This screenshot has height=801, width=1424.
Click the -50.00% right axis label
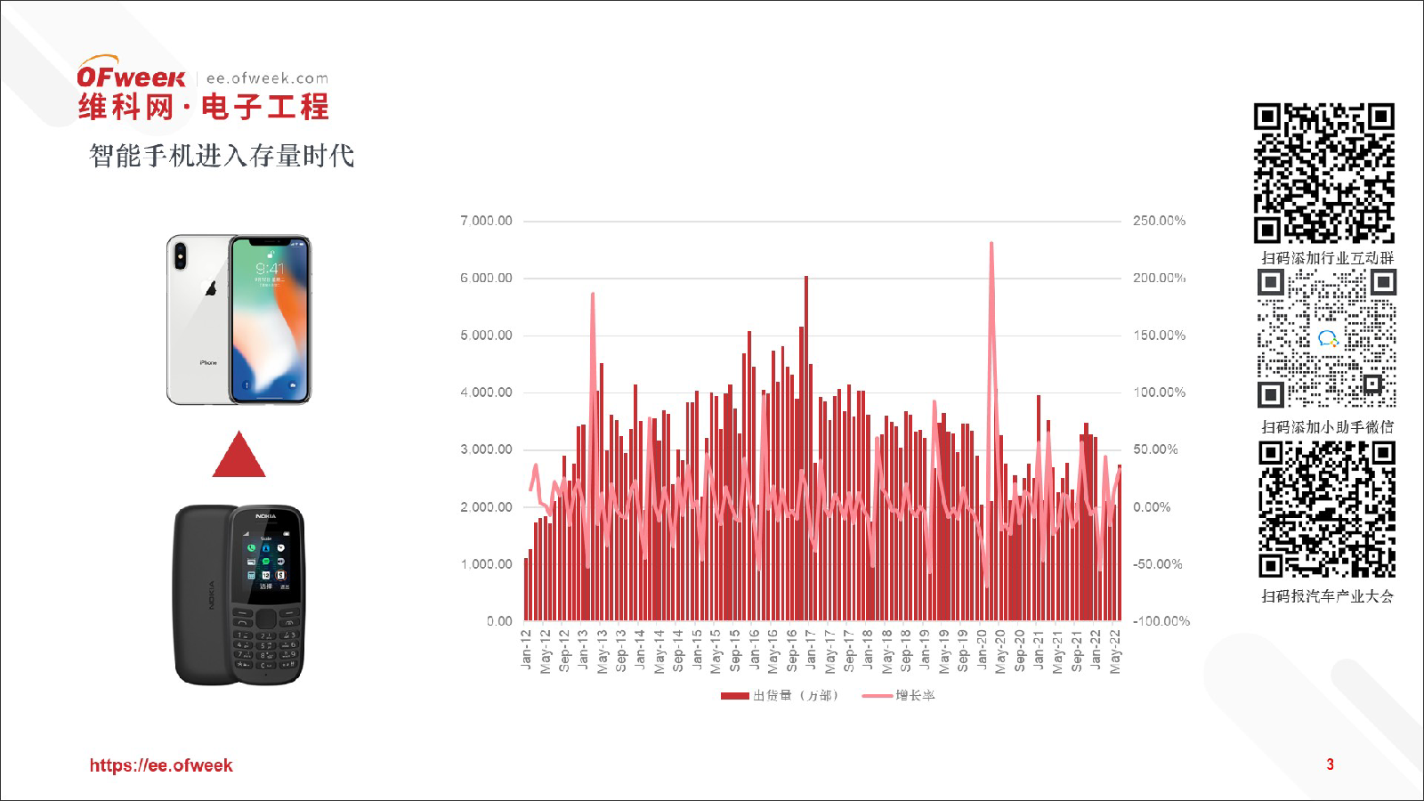tap(1157, 564)
